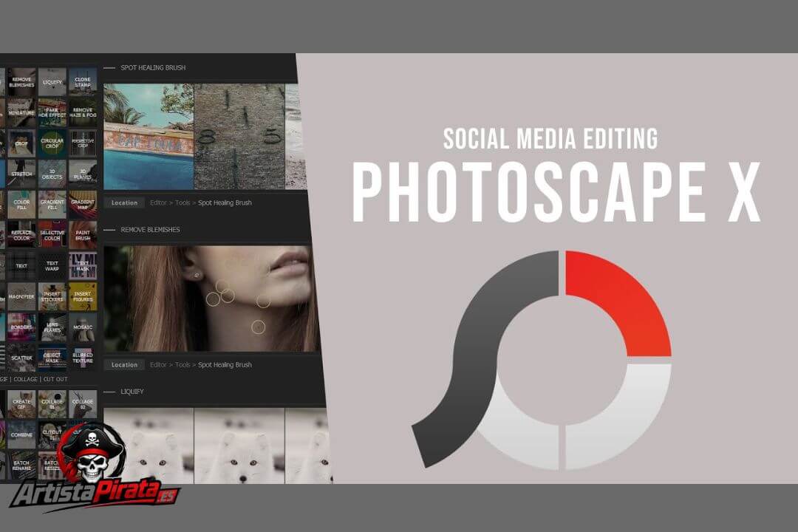This screenshot has height=532, width=798.
Task: Open the 3D Objects tile
Action: tap(52, 174)
